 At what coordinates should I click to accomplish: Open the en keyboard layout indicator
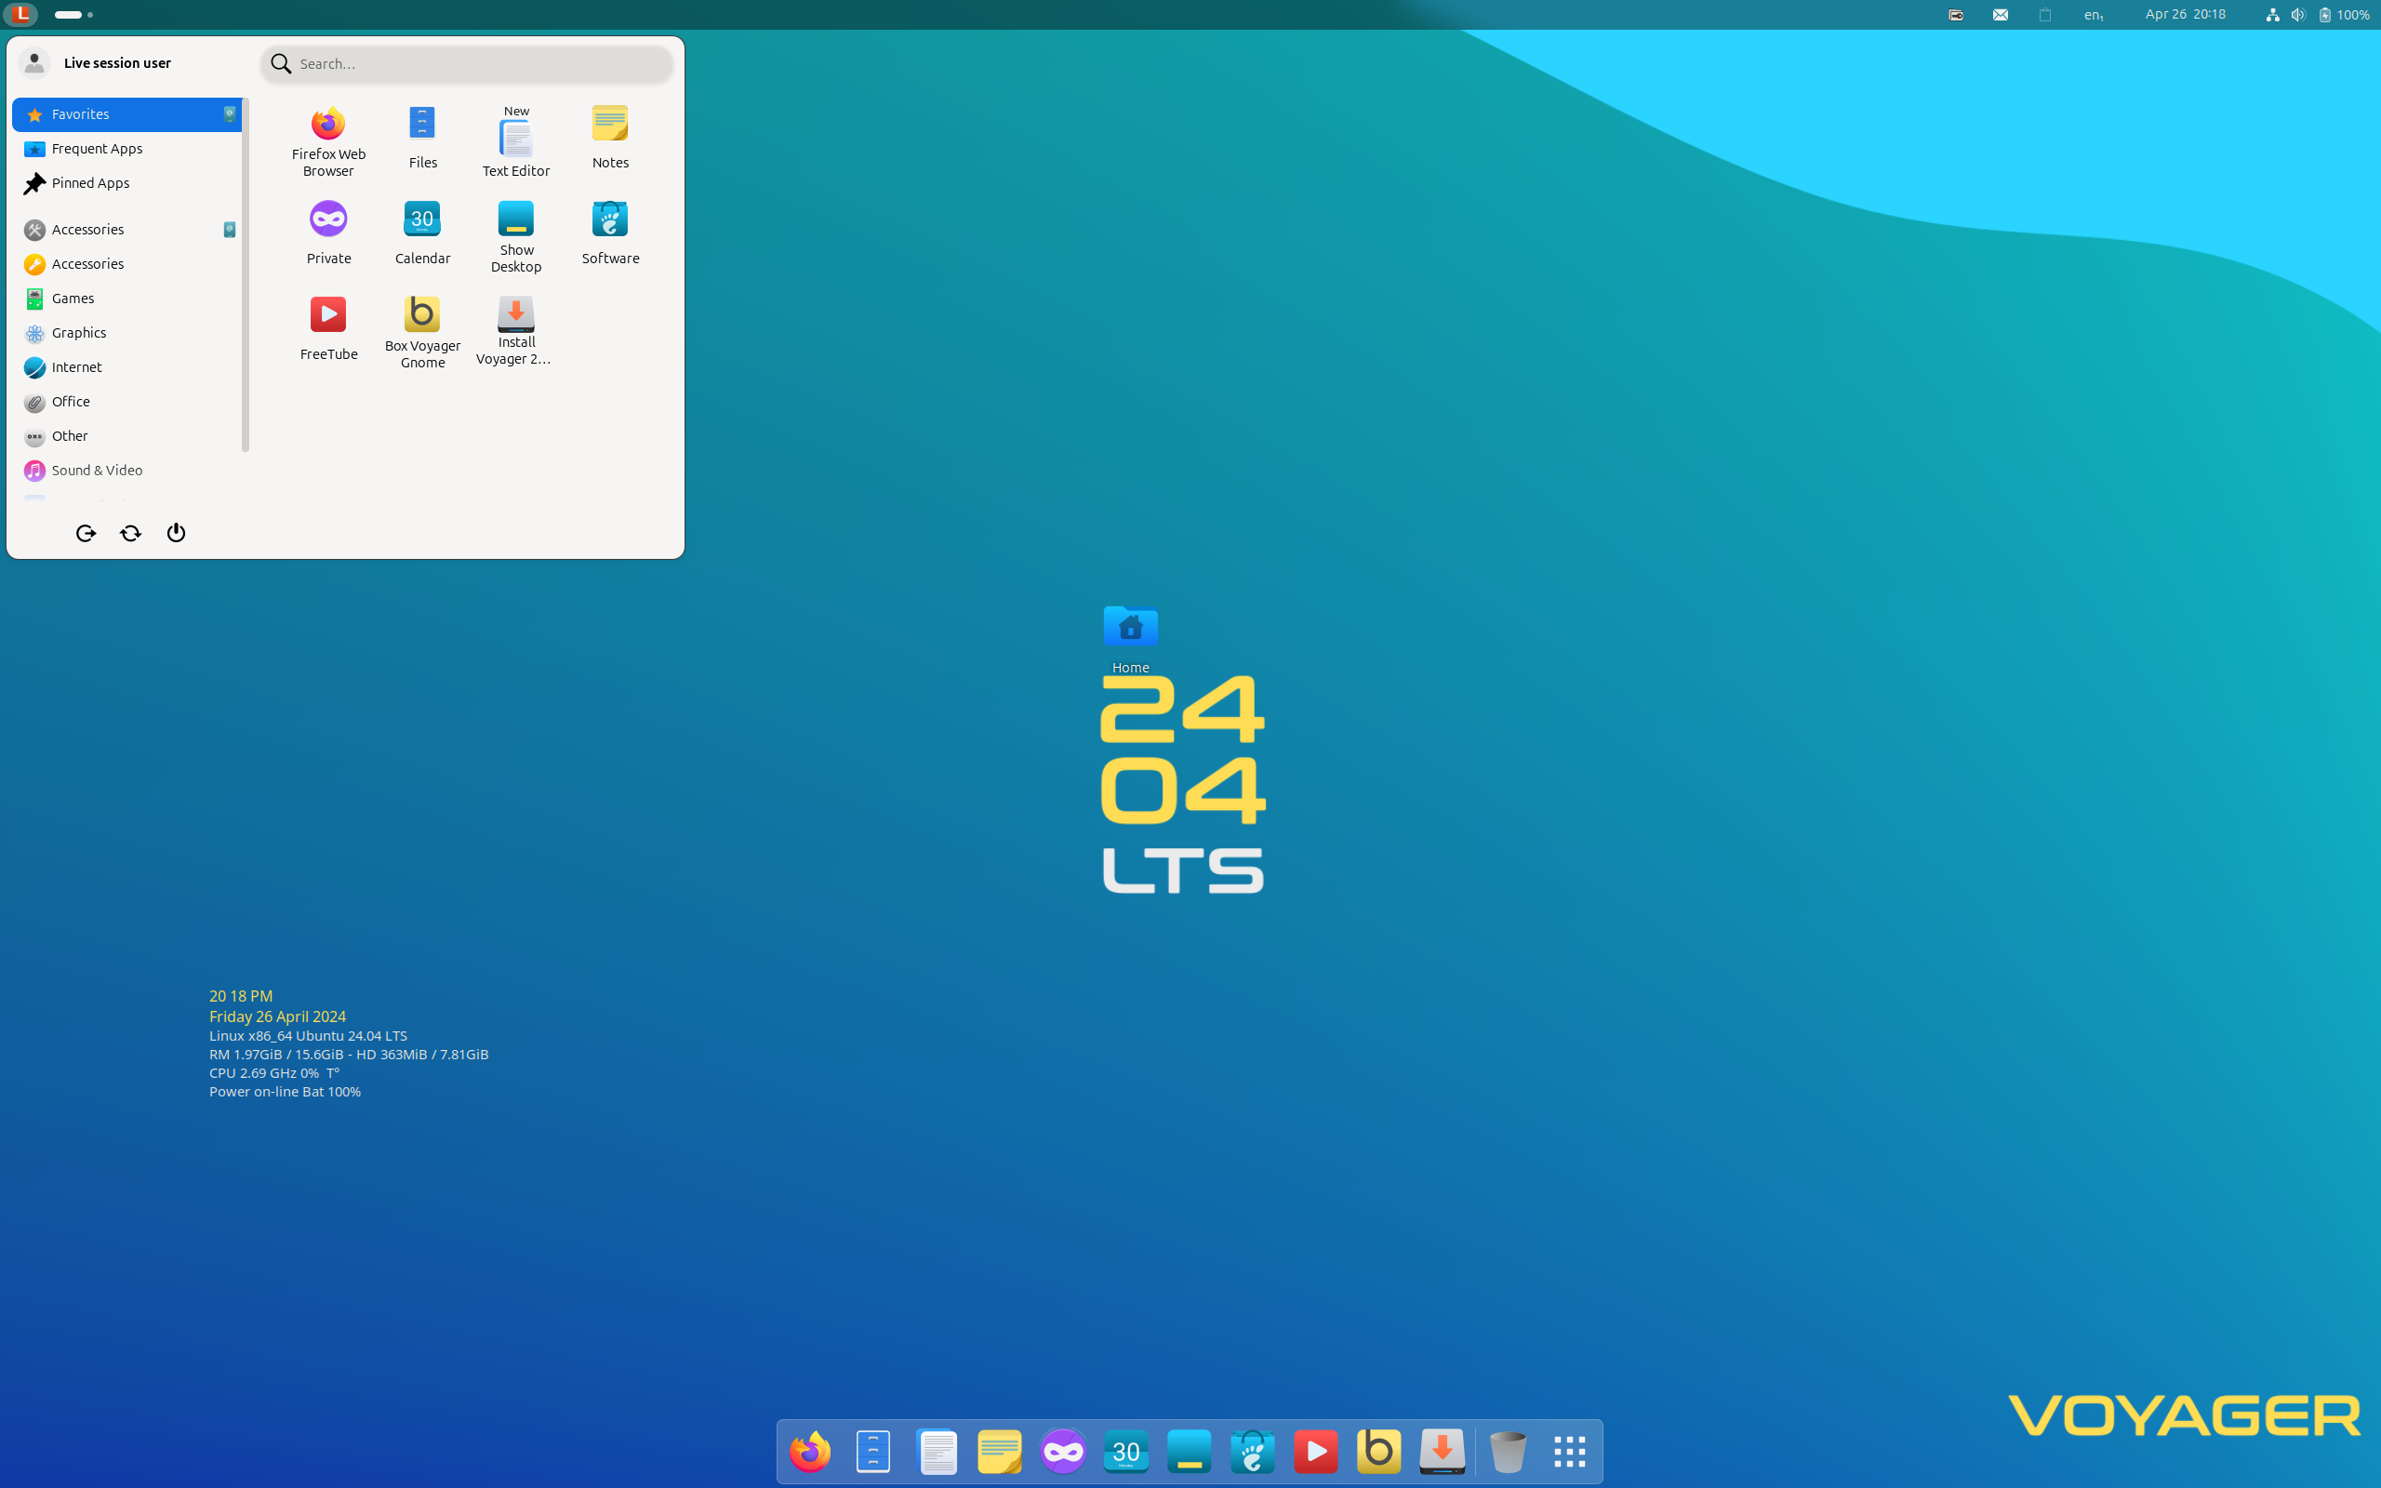coord(2093,15)
